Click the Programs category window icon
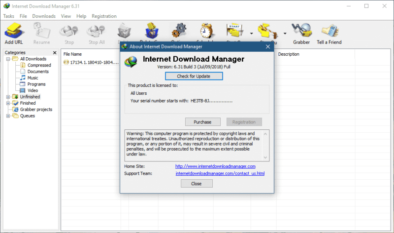 23,84
